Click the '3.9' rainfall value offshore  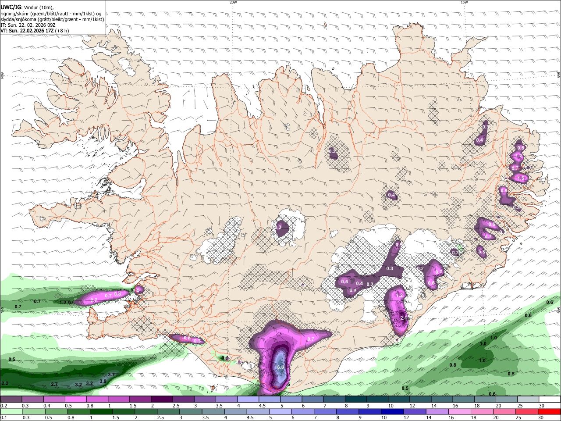pos(103,382)
